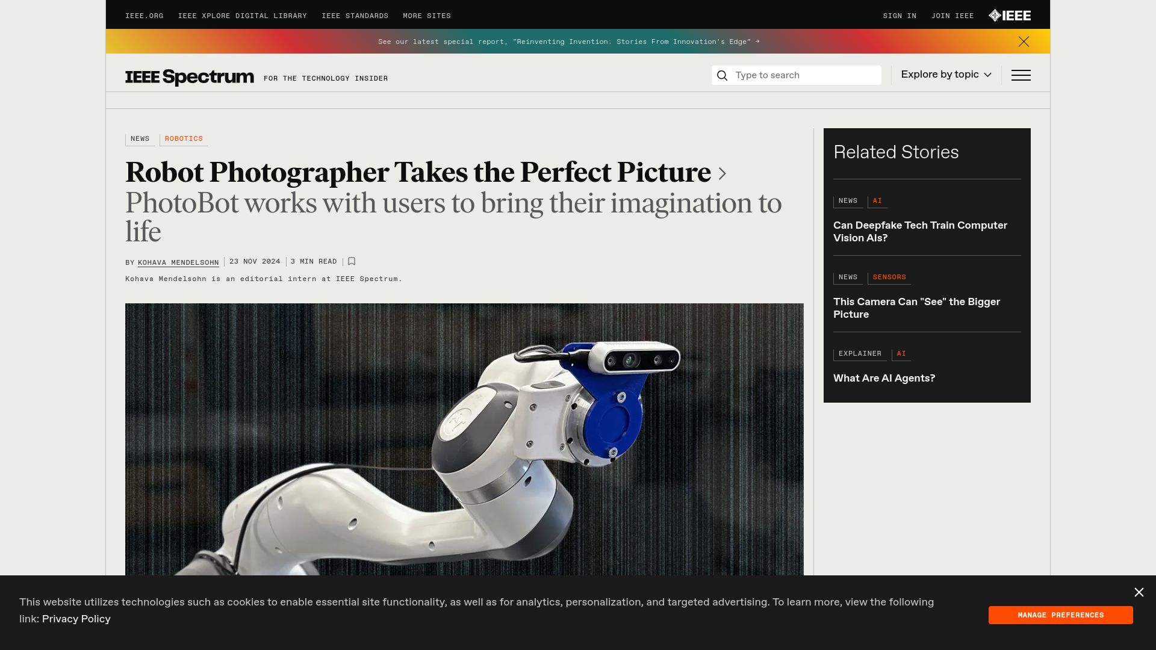
Task: Click the '3 MIN READ' text
Action: [314, 262]
